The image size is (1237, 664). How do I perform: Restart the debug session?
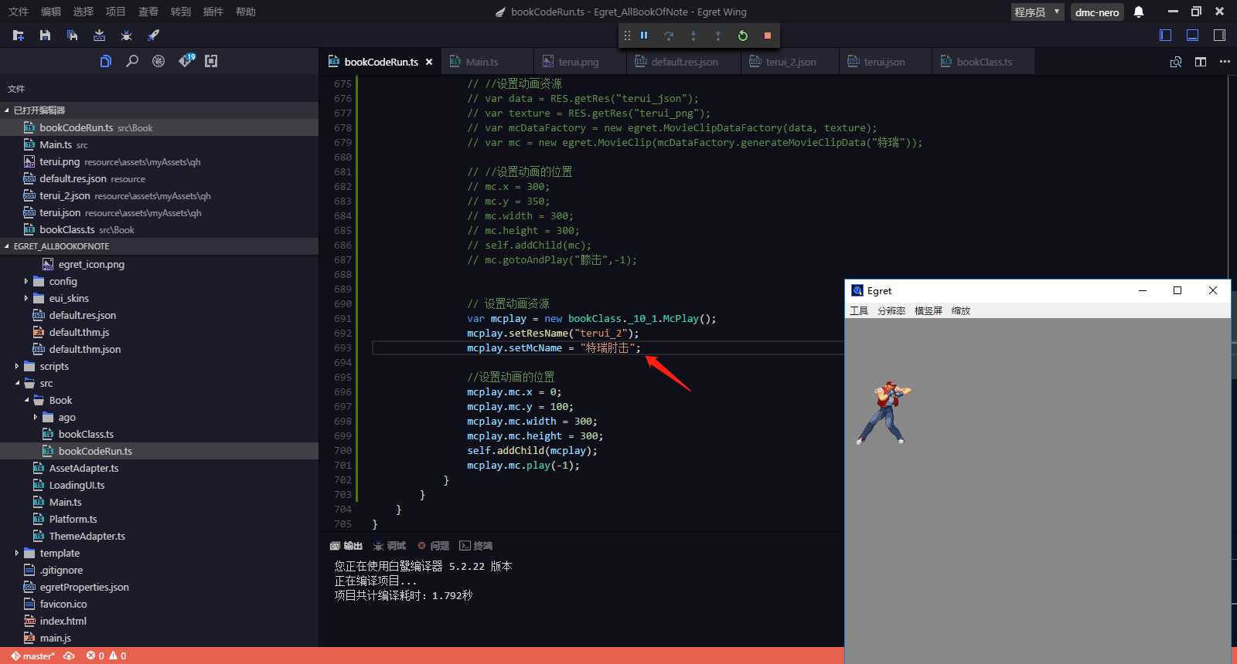[x=743, y=36]
